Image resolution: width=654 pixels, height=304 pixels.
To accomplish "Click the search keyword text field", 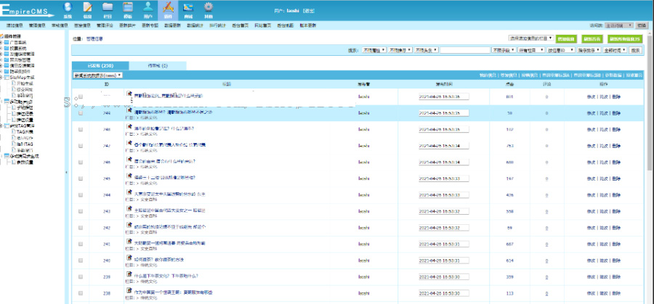I will [464, 51].
